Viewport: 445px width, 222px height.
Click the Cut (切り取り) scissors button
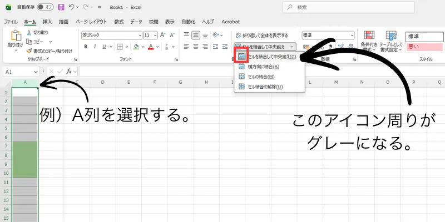[37, 33]
